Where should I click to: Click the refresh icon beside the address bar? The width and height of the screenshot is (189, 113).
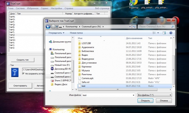click(x=134, y=27)
